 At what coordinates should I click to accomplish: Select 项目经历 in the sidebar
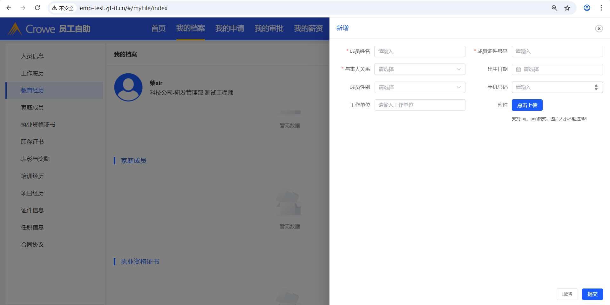pos(54,193)
